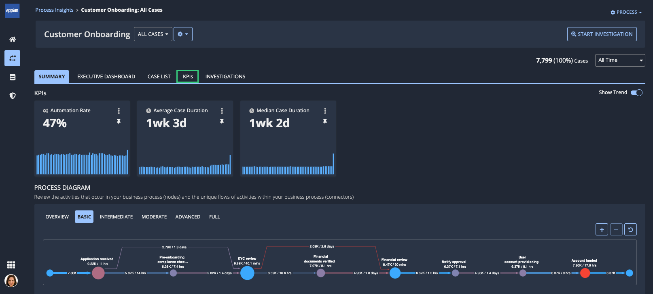Open the All Time period dropdown
Viewport: 653px width, 294px height.
(x=620, y=60)
